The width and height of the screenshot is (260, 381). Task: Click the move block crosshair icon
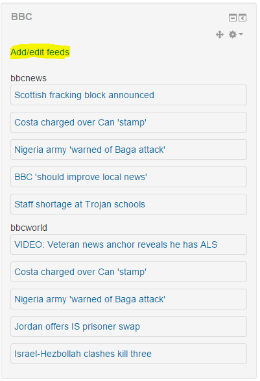tap(220, 34)
